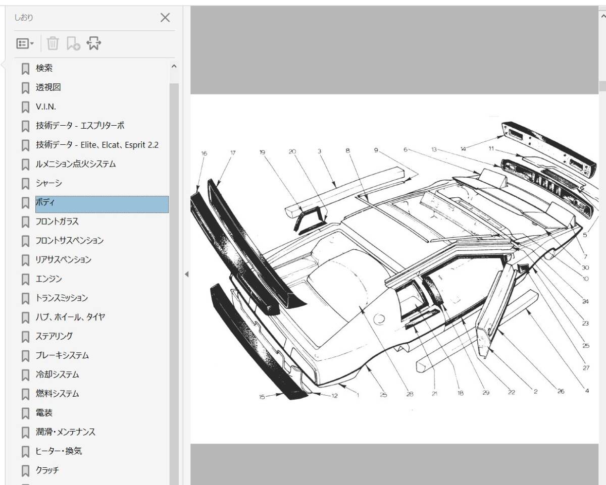606x485 pixels.
Task: Open the 潤滑・メンテナンス bookmark
Action: tap(65, 432)
